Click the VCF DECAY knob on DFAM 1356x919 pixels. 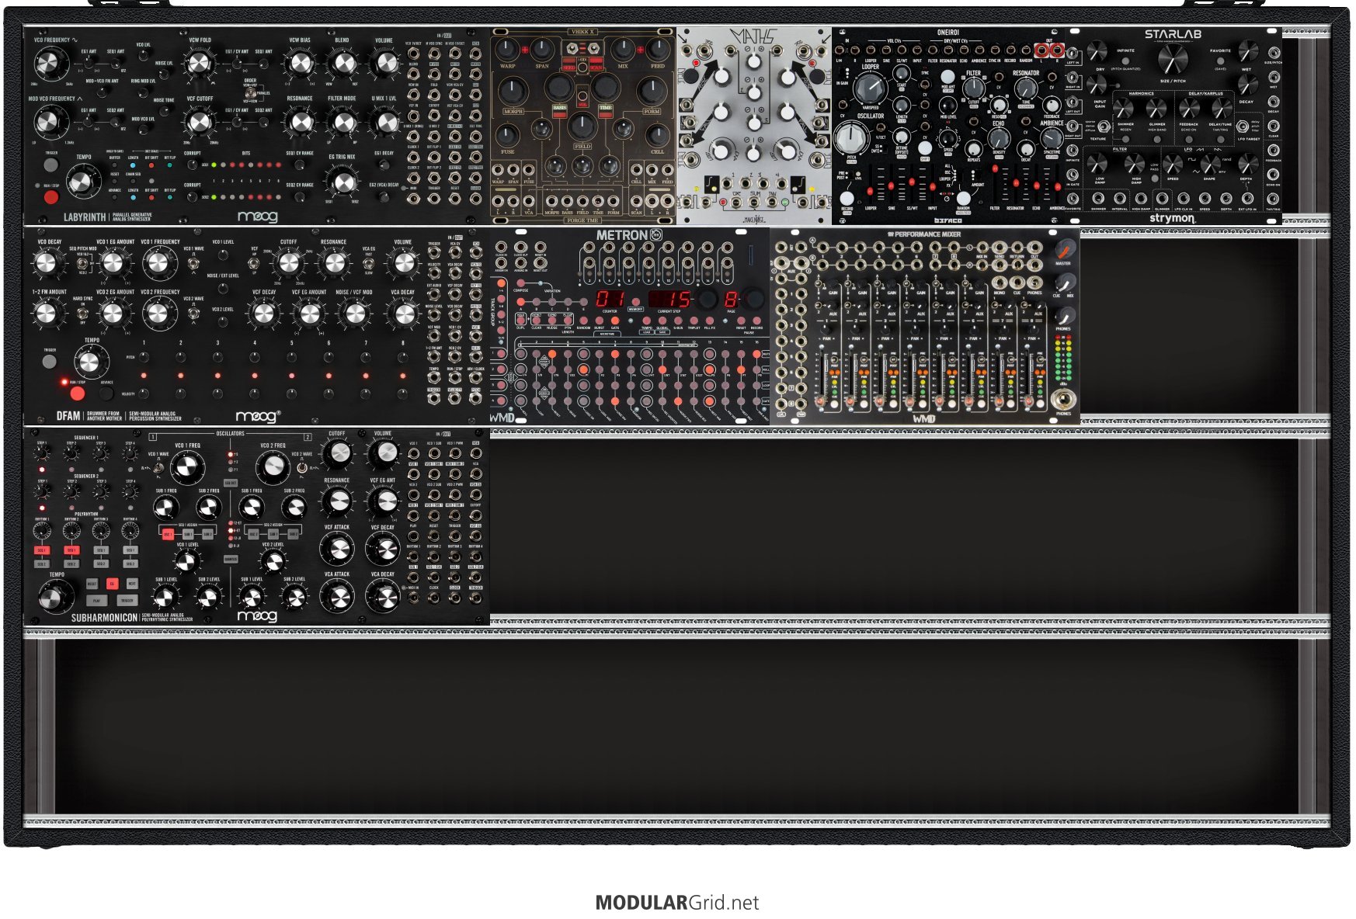click(x=264, y=314)
